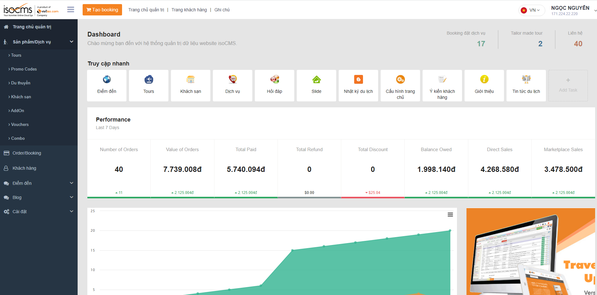Click the Liên hệ count 40
The height and width of the screenshot is (295, 597).
578,44
